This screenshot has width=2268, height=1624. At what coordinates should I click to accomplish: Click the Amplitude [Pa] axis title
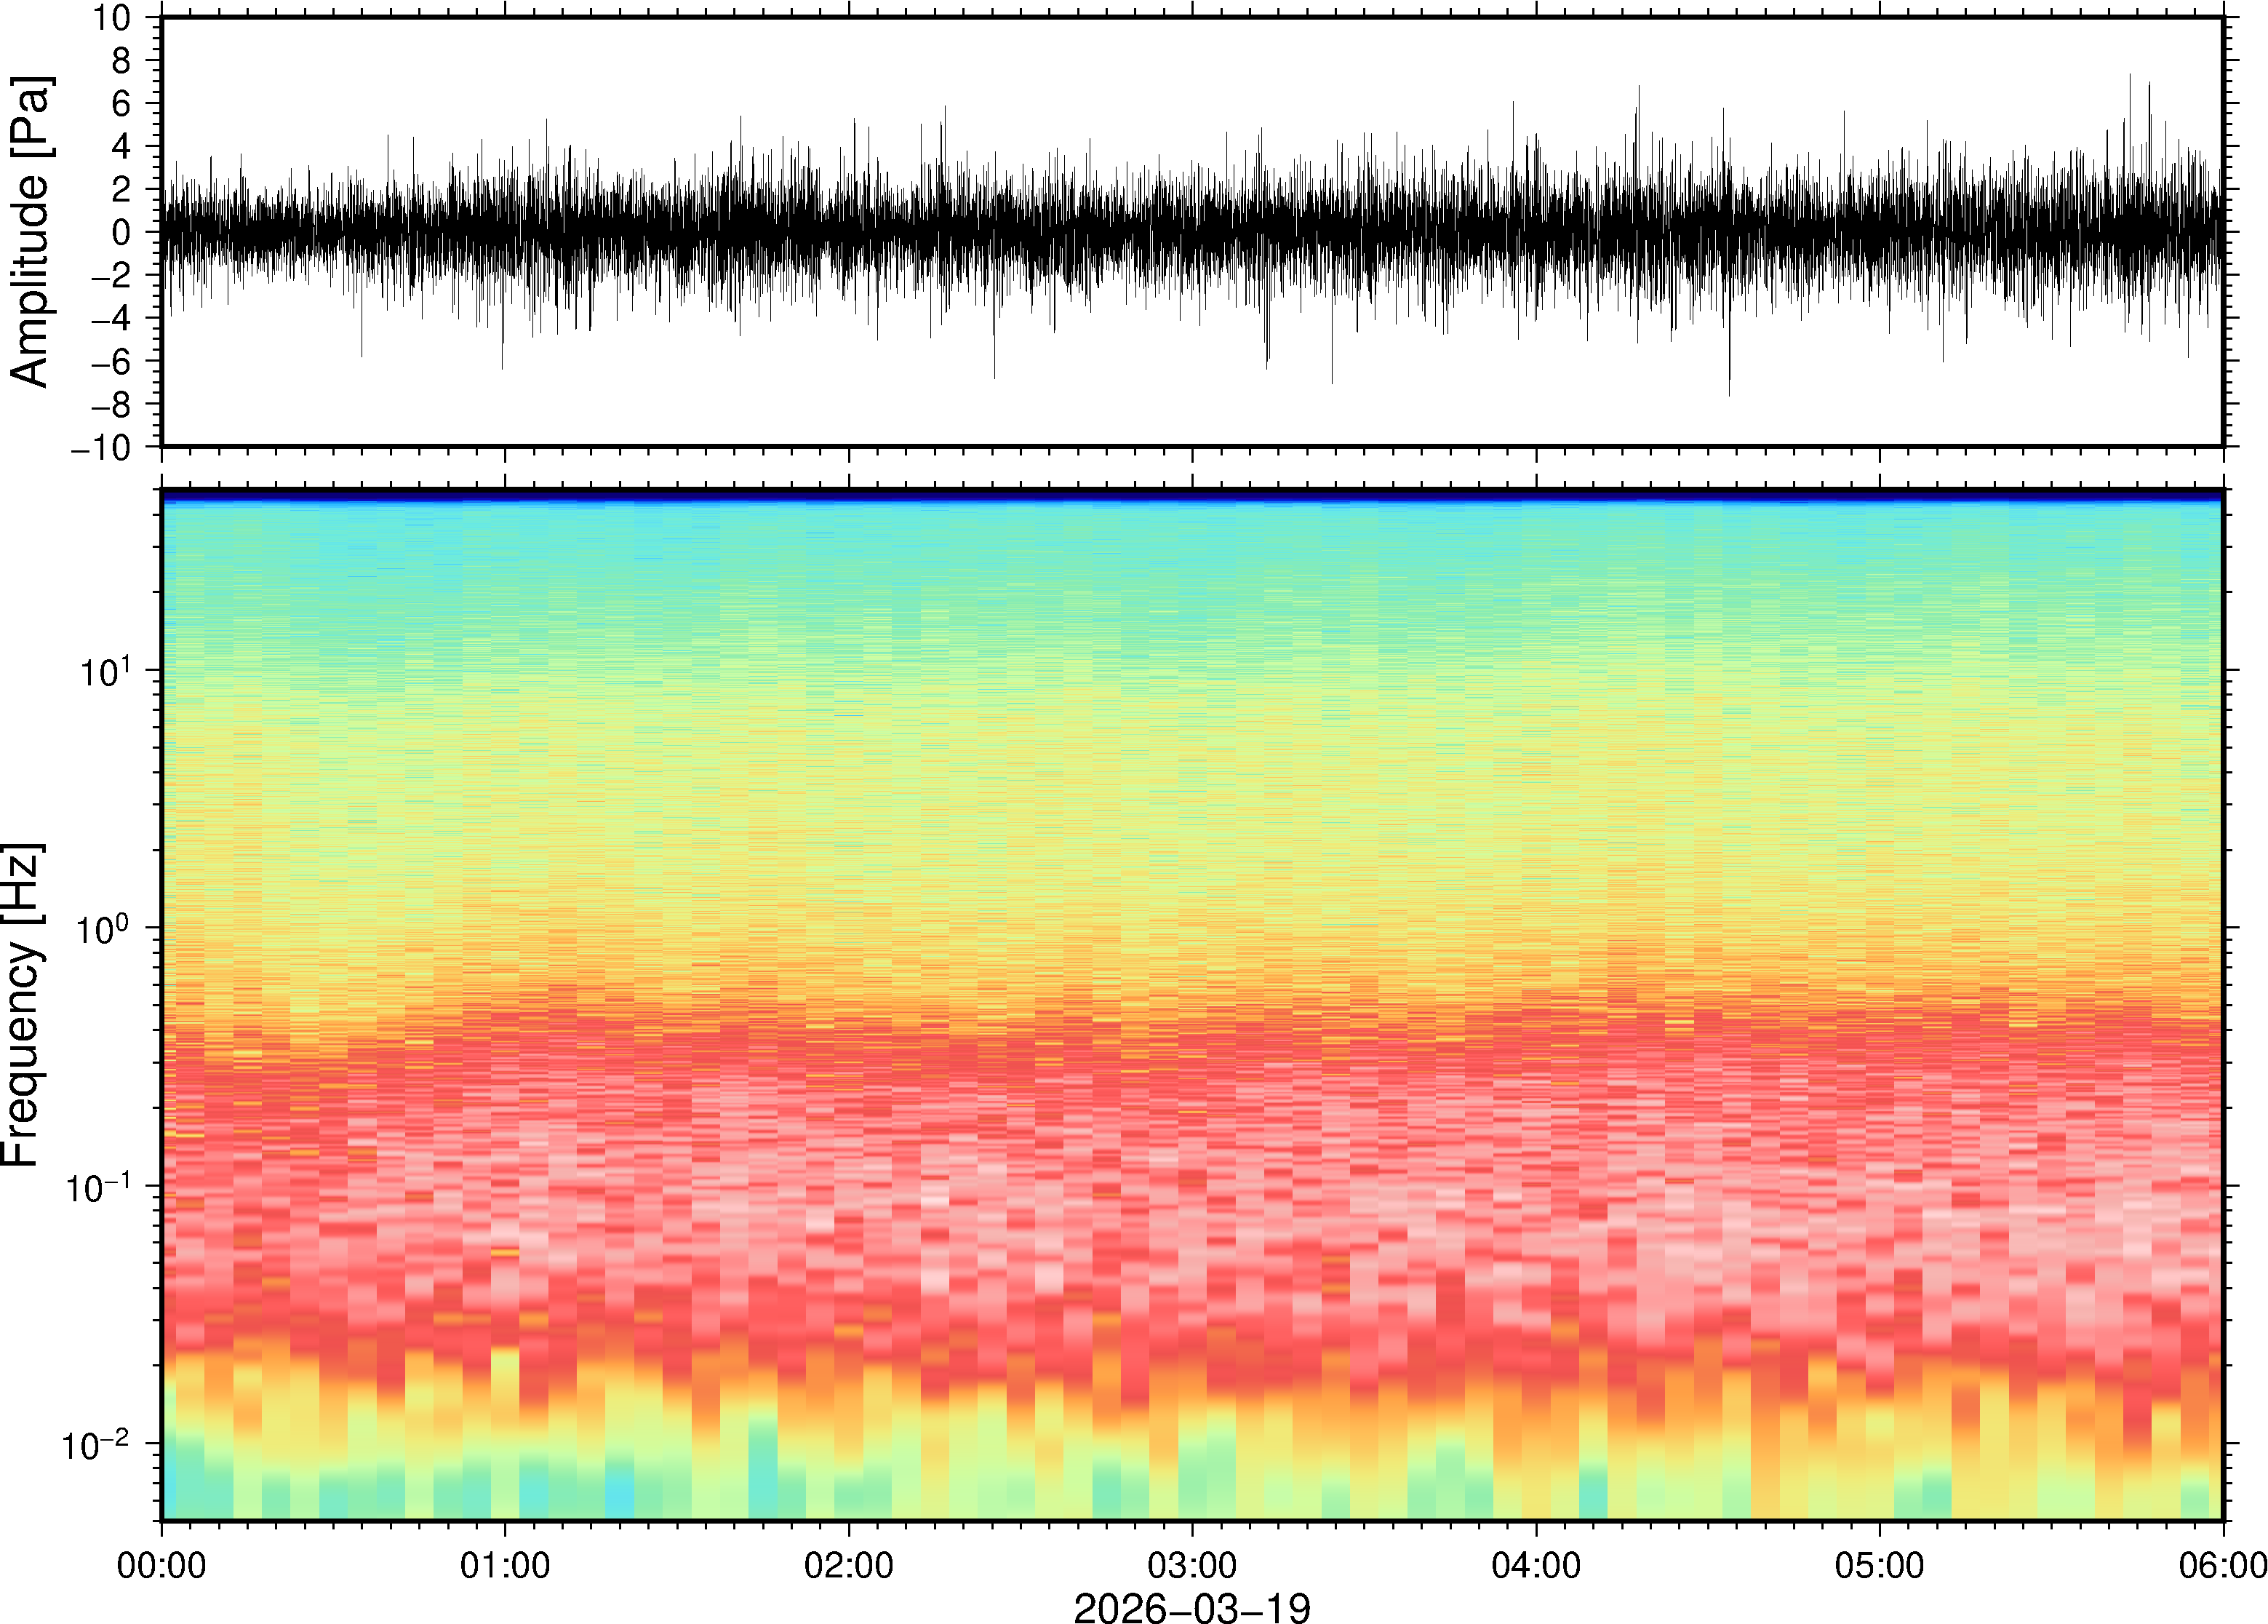[30, 232]
